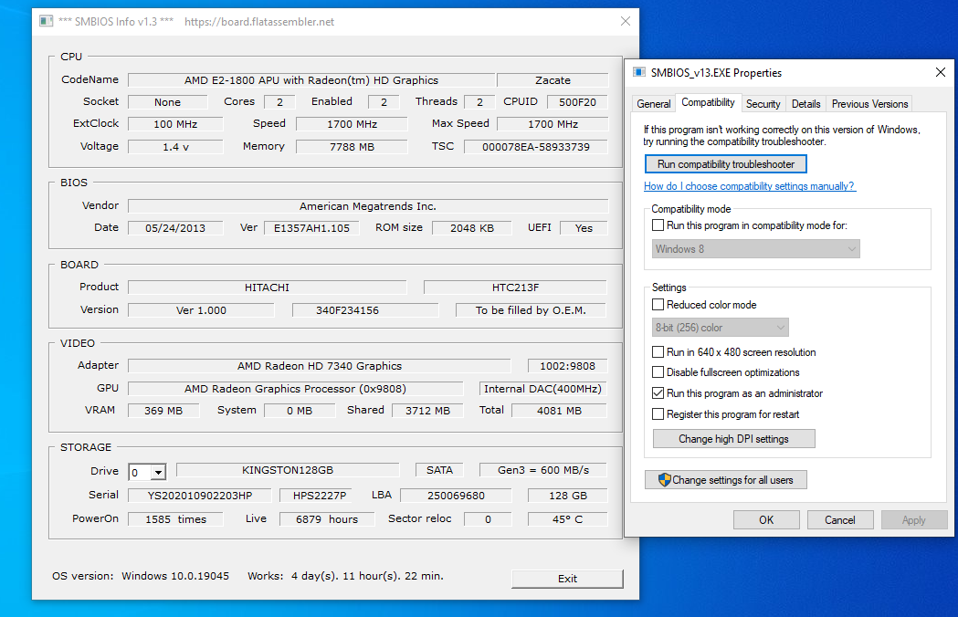Click VRAM value 369 MB
Screen dimensions: 958x617
coord(163,411)
